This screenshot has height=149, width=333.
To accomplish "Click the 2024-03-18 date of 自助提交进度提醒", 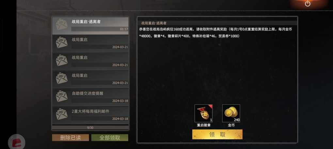I will point(120,101).
